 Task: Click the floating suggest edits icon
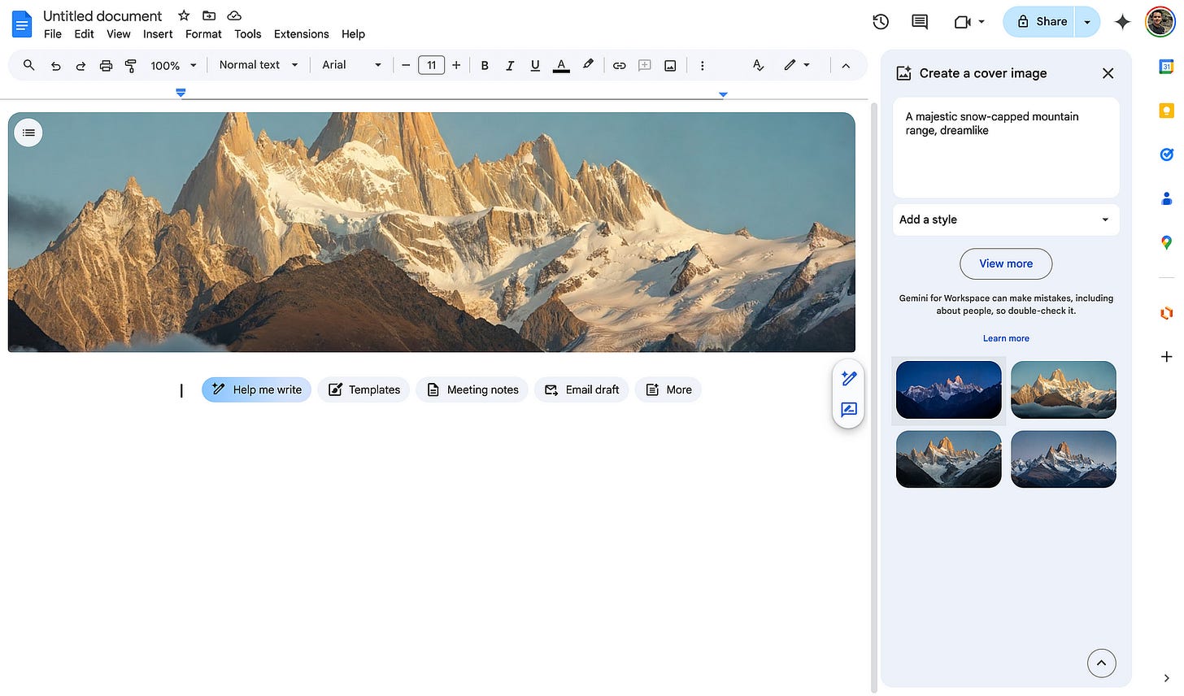(x=849, y=410)
